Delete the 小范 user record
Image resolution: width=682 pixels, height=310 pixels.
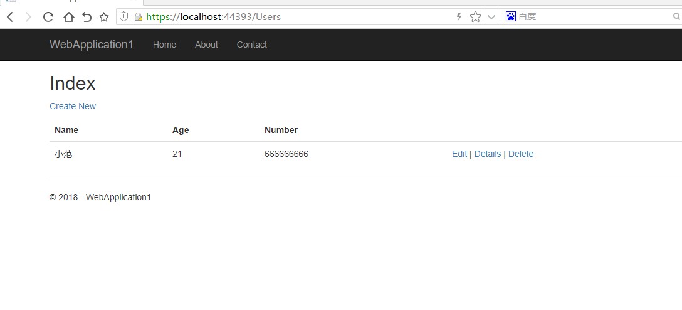coord(521,154)
